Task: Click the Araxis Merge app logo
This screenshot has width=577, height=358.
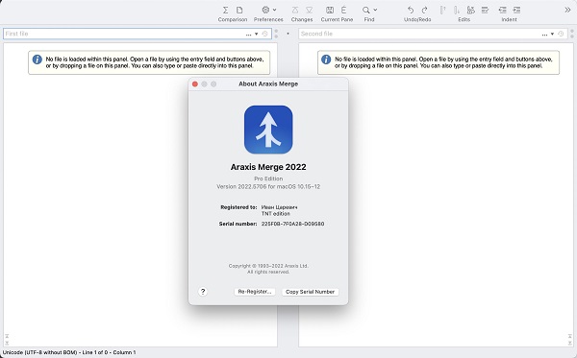Action: (268, 130)
